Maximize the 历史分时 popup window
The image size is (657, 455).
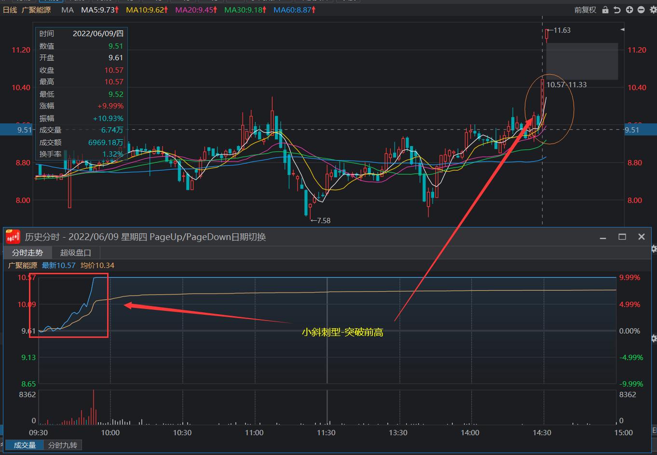(x=622, y=237)
